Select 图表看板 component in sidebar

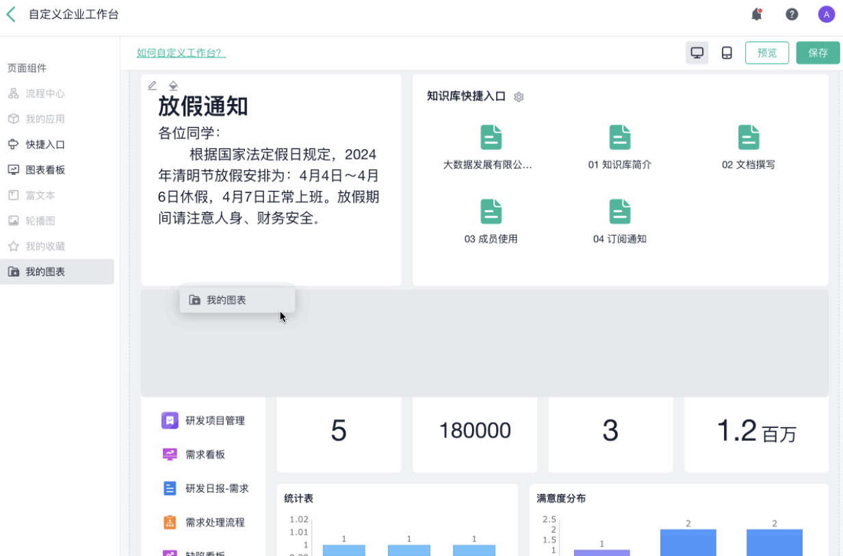[45, 170]
